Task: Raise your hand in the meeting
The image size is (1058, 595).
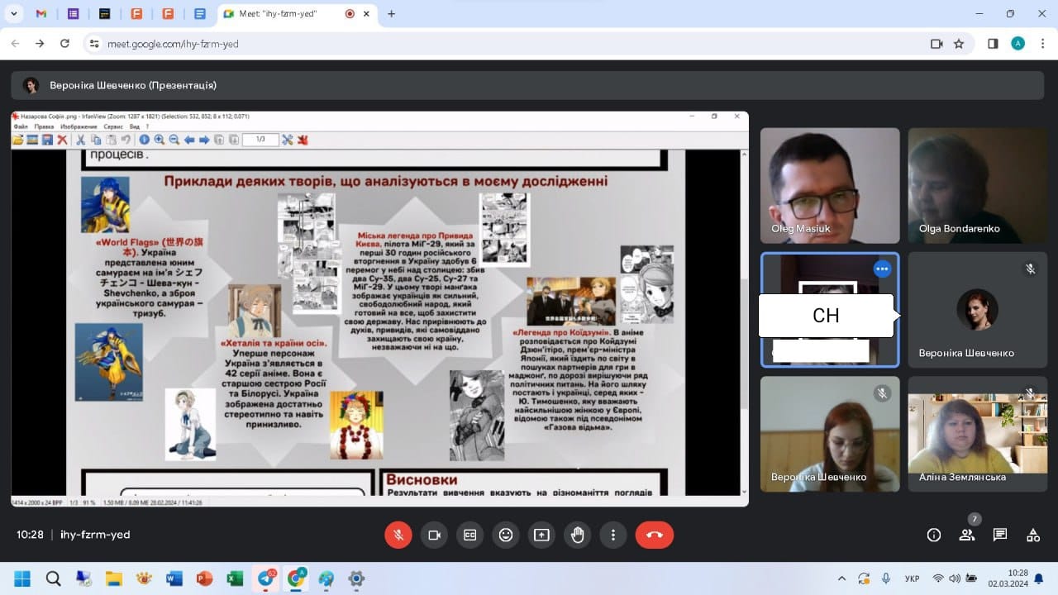Action: pyautogui.click(x=578, y=535)
